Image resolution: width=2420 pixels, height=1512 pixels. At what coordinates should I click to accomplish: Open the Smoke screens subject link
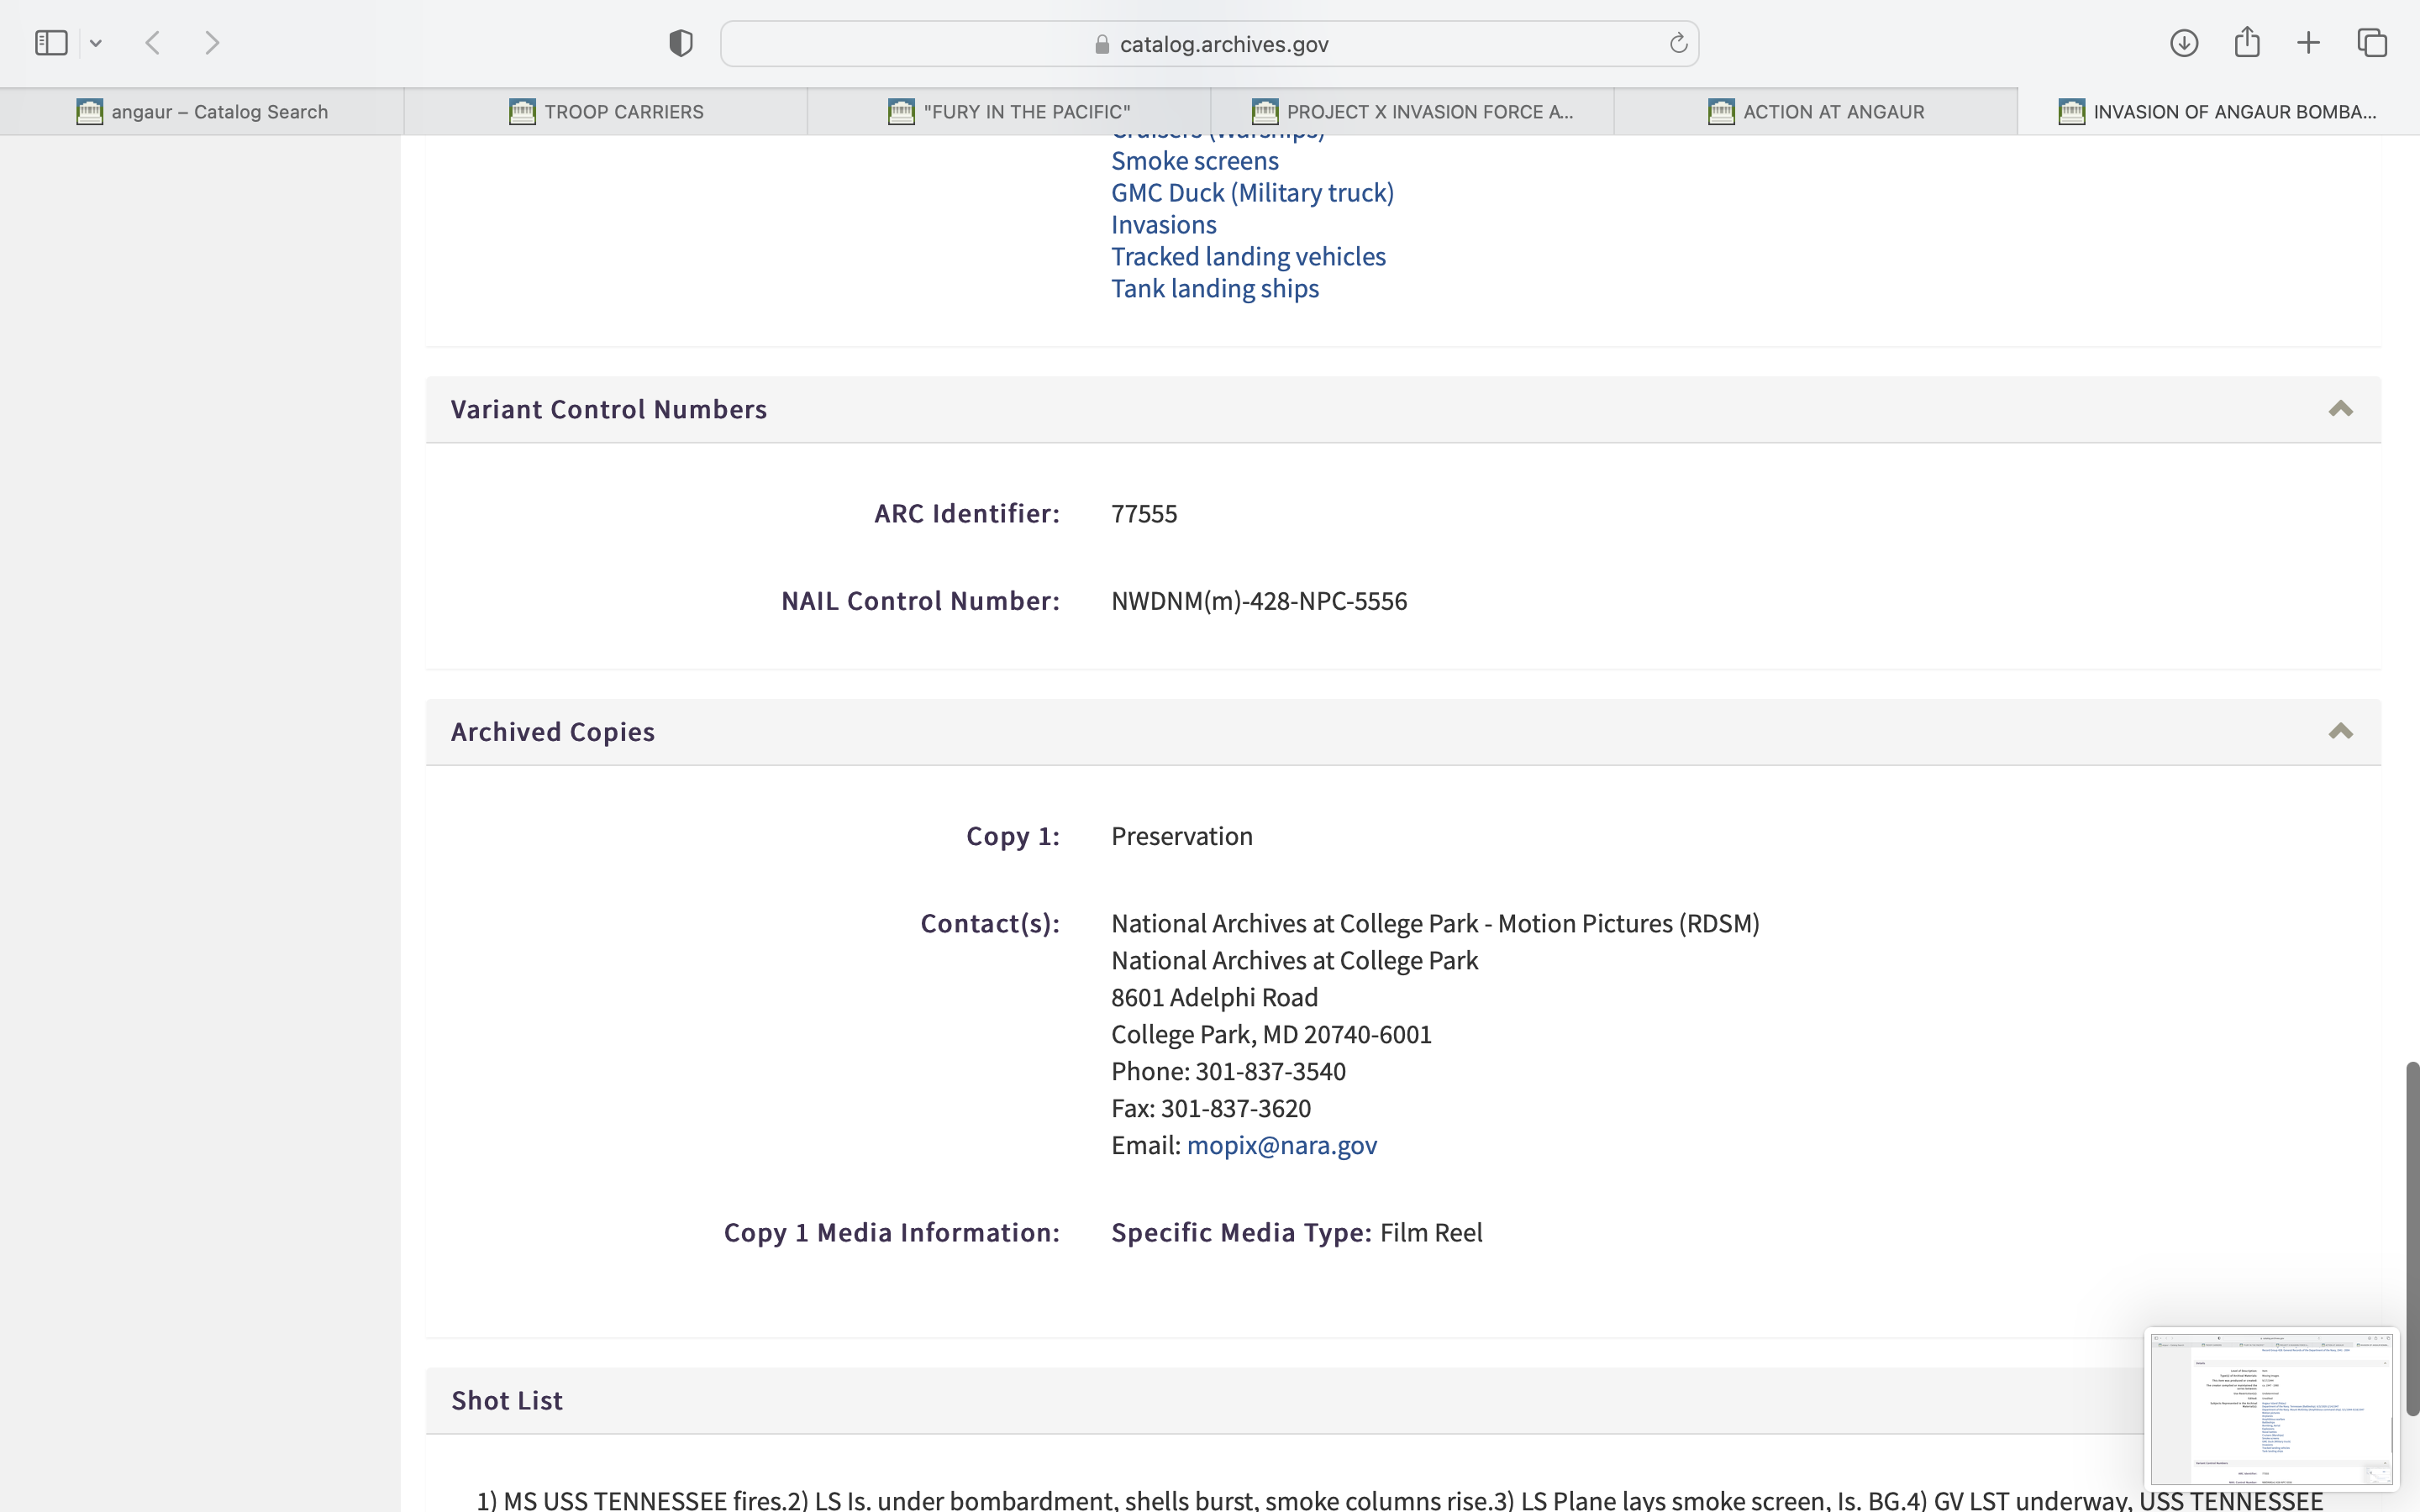(1194, 161)
